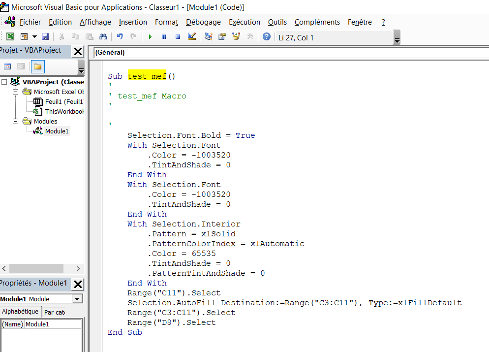Toggle Design Mode on the toolbar
Image resolution: width=489 pixels, height=352 pixels.
tap(192, 36)
